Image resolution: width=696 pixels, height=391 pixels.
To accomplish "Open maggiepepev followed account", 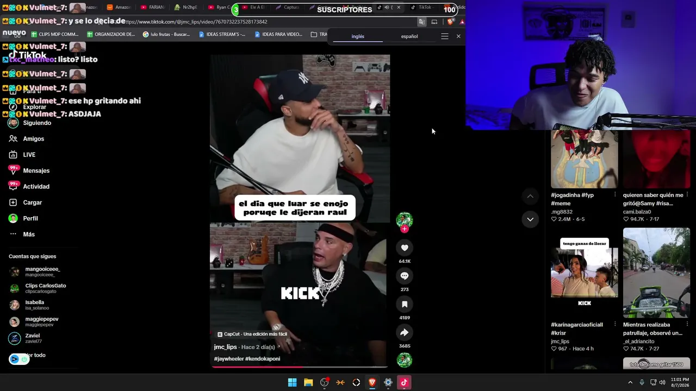I will 34,321.
